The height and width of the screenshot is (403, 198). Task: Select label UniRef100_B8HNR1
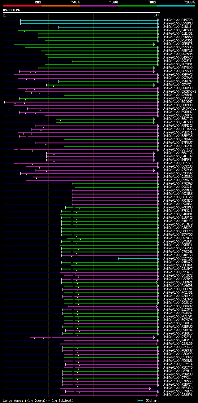(x=178, y=283)
